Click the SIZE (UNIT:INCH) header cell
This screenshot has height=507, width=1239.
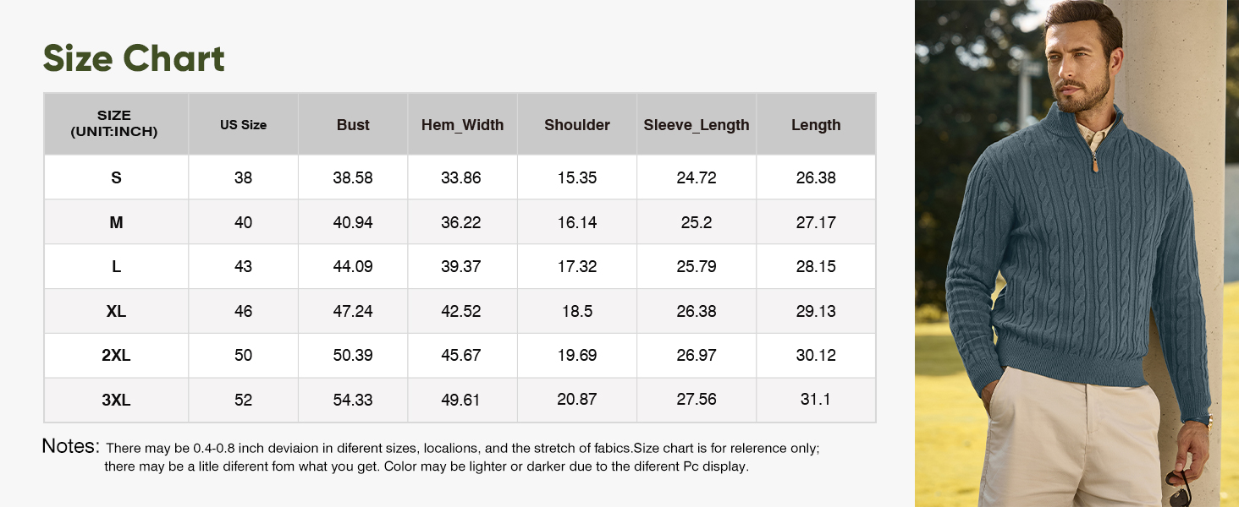click(x=115, y=123)
